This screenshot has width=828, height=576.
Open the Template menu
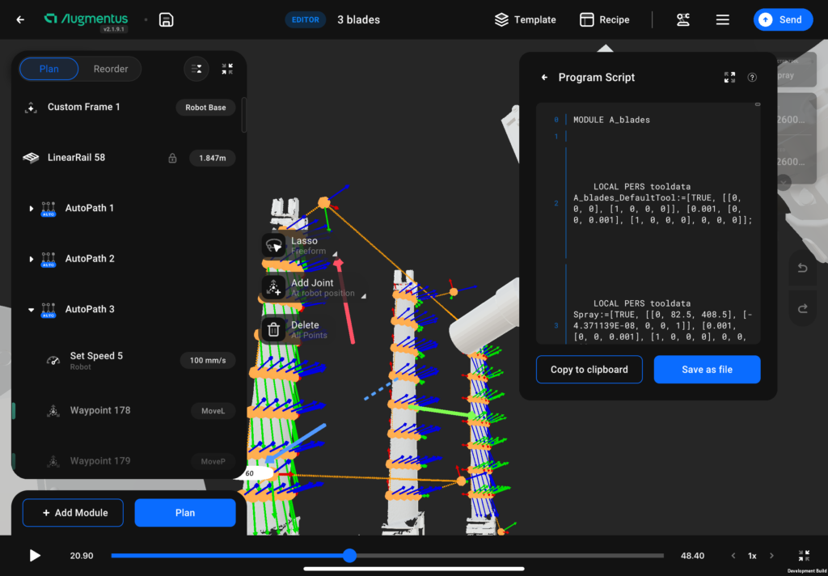coord(525,20)
